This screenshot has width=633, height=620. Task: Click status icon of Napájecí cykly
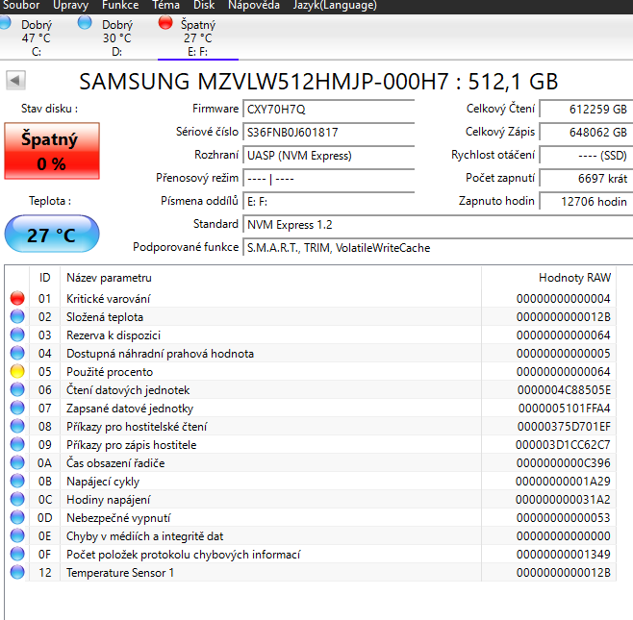tap(17, 481)
